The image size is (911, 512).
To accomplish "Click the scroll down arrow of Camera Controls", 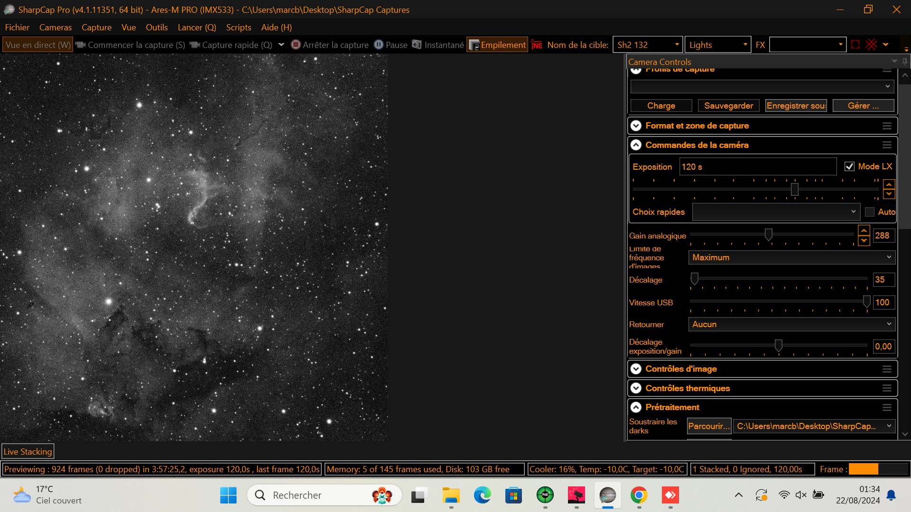I will coord(905,434).
